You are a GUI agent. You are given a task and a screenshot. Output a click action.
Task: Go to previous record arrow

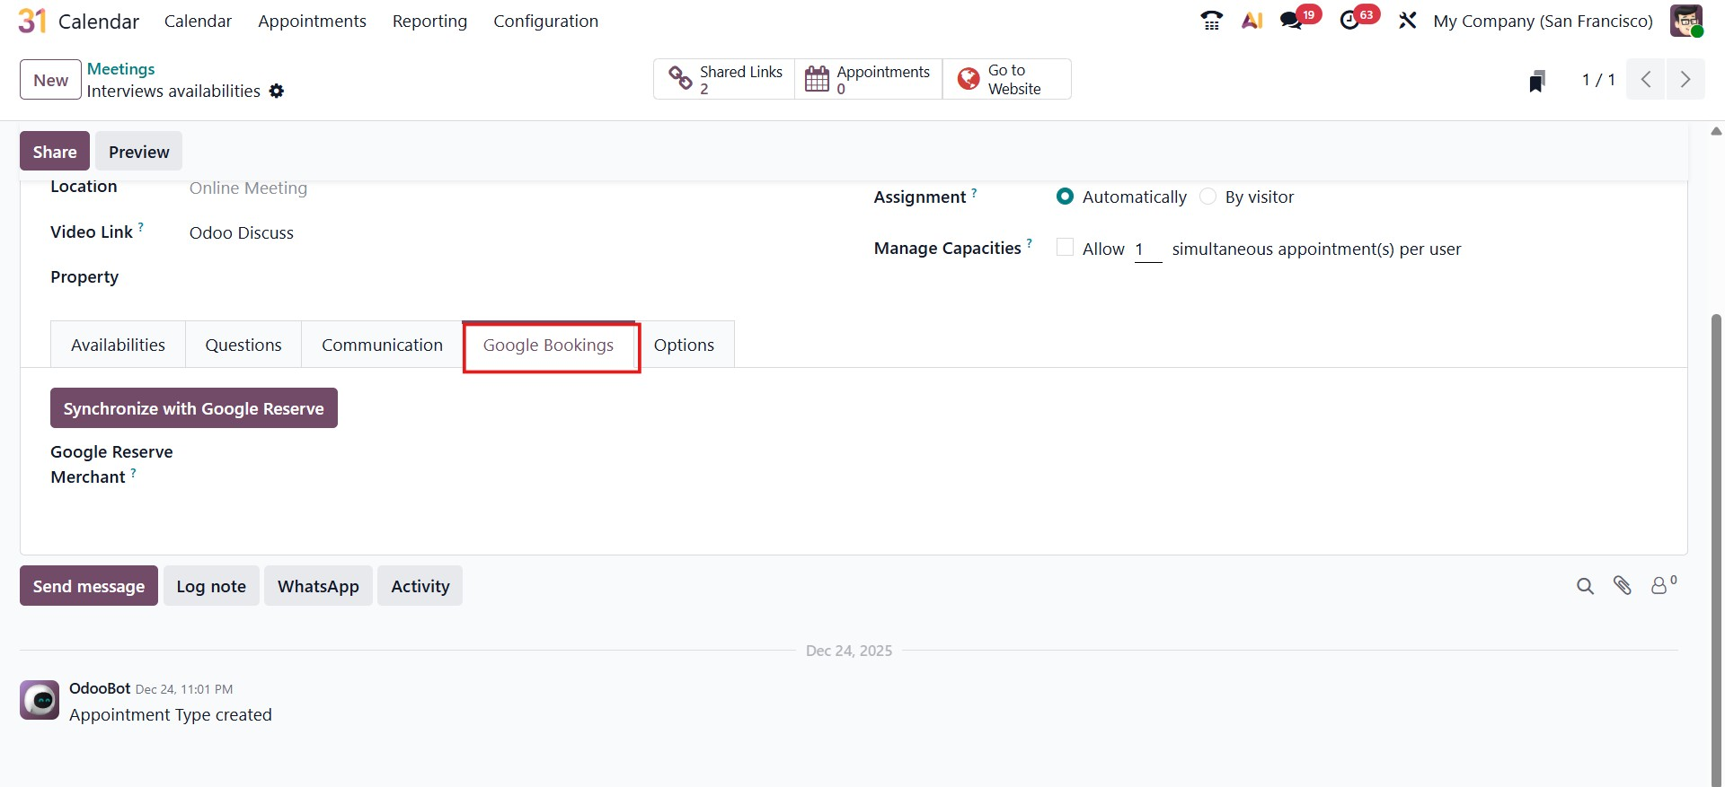1646,80
